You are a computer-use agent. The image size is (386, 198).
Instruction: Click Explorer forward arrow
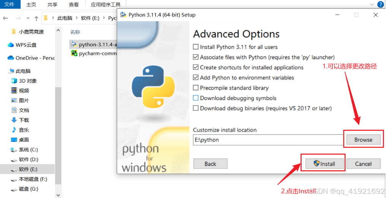pos(18,18)
